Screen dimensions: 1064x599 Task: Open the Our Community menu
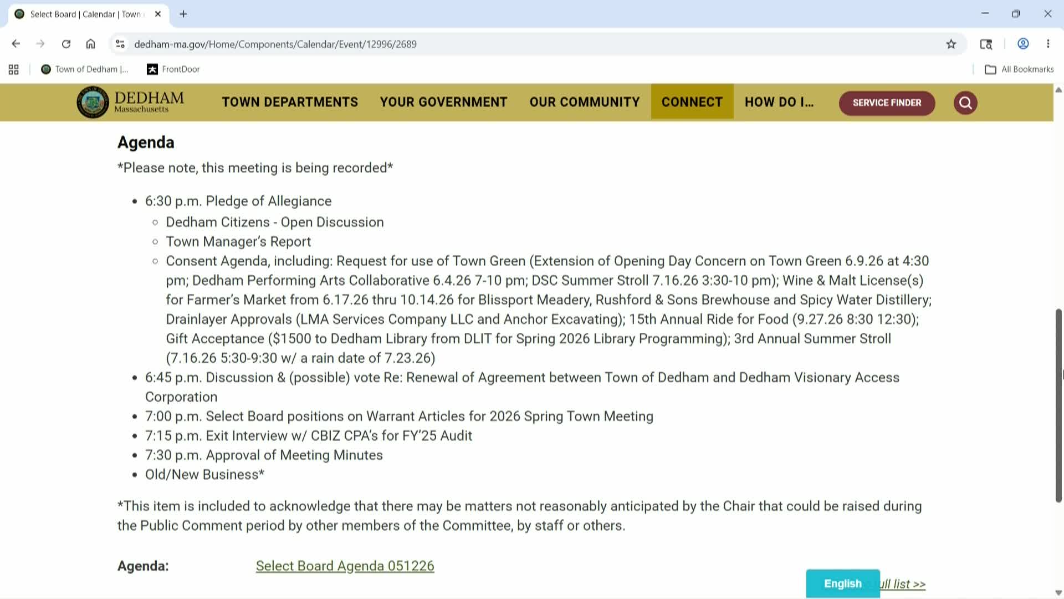(585, 102)
